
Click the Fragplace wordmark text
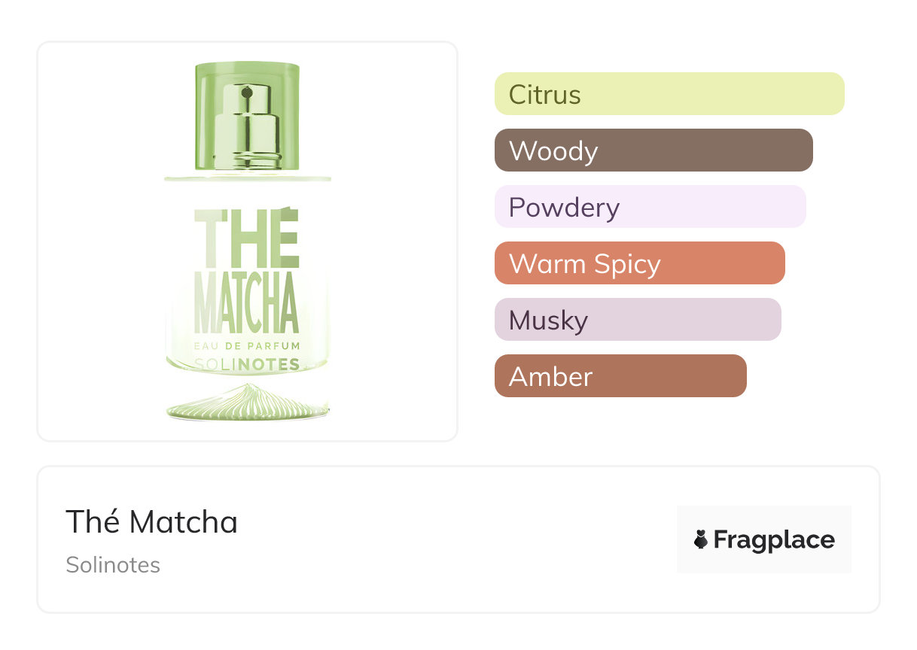774,539
